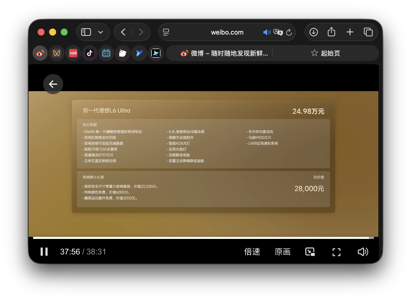Screen dimensions: 411x301
Task: Toggle the Safari sidebar
Action: pos(86,32)
